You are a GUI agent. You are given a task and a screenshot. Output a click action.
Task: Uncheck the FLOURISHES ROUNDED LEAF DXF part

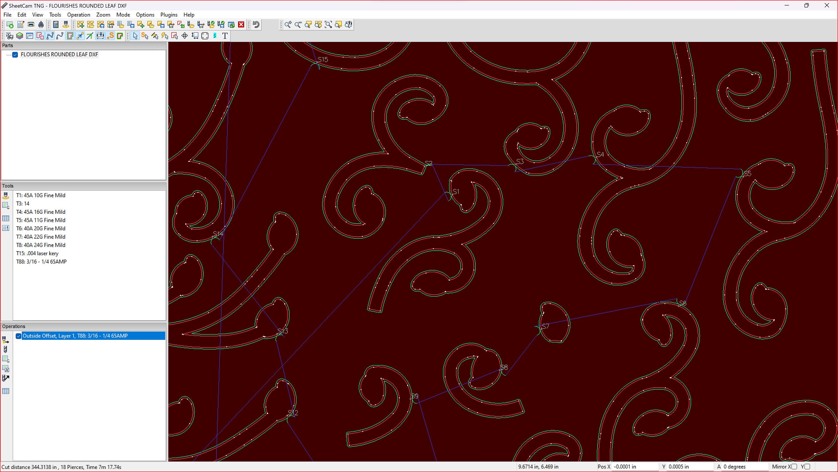15,54
